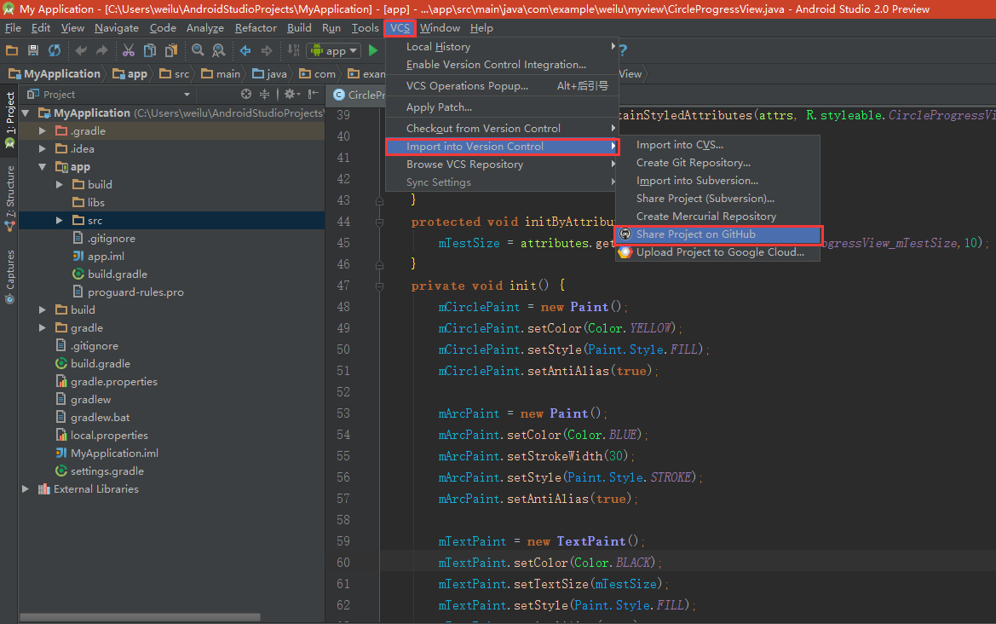This screenshot has width=996, height=624.
Task: Click the Synchronize refresh icon
Action: (x=55, y=50)
